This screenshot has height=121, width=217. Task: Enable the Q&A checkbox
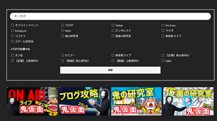coord(163,60)
